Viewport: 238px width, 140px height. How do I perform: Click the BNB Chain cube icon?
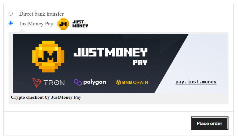click(x=118, y=83)
